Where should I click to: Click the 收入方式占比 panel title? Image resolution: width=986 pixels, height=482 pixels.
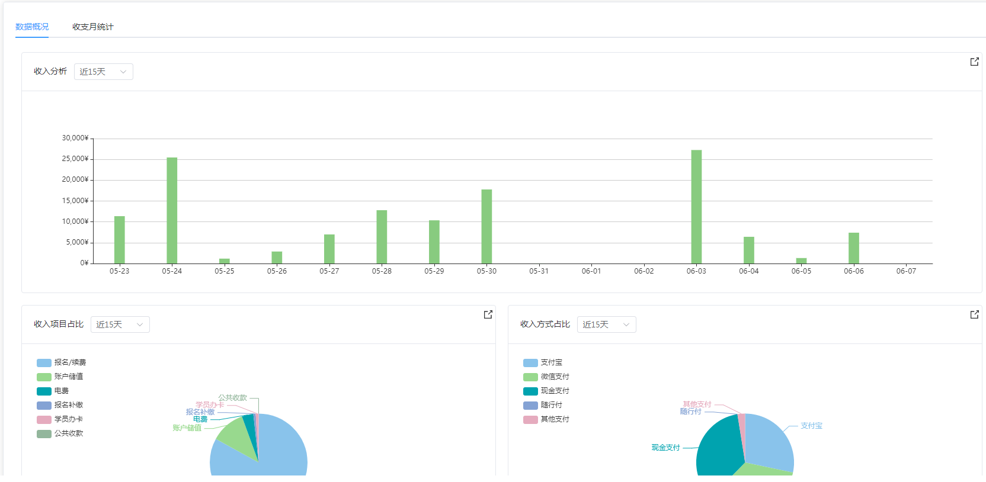click(x=545, y=324)
